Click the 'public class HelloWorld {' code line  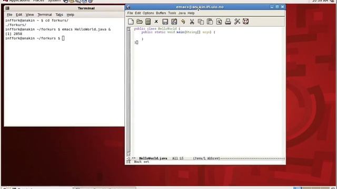pyautogui.click(x=157, y=29)
